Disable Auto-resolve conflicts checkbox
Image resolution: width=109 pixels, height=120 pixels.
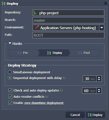(10, 97)
